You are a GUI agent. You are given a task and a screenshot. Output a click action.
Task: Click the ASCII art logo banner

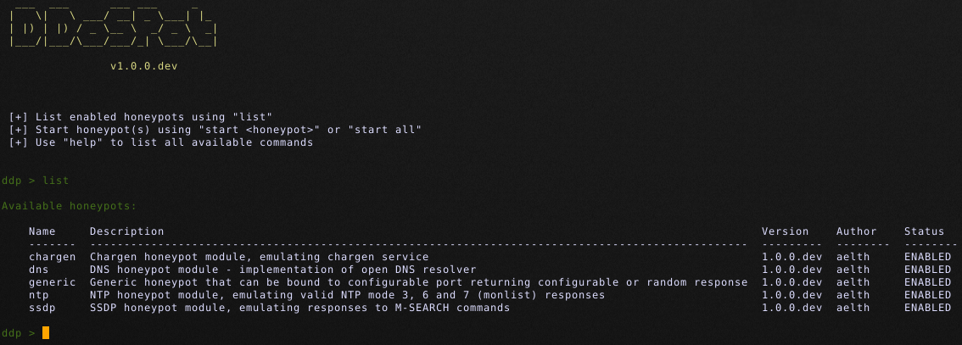(x=113, y=25)
